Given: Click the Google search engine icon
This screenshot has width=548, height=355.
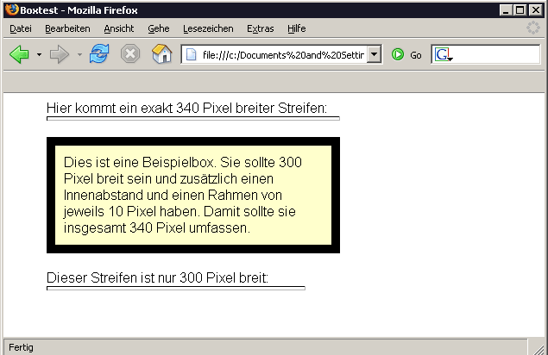Looking at the screenshot, I should [443, 54].
